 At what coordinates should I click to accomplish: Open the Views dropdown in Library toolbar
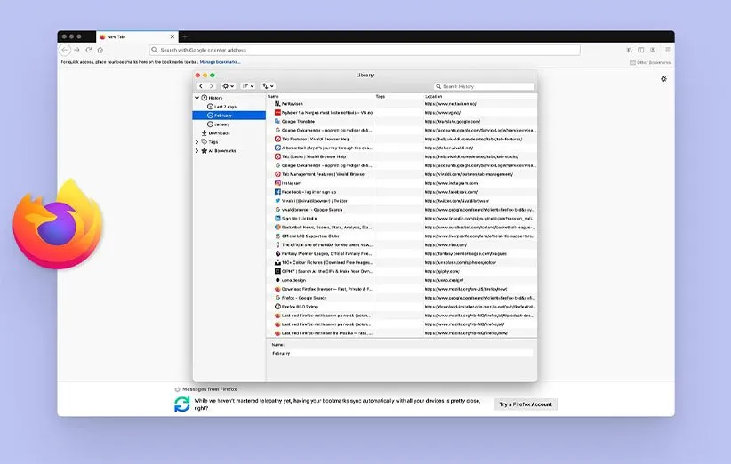click(x=248, y=86)
